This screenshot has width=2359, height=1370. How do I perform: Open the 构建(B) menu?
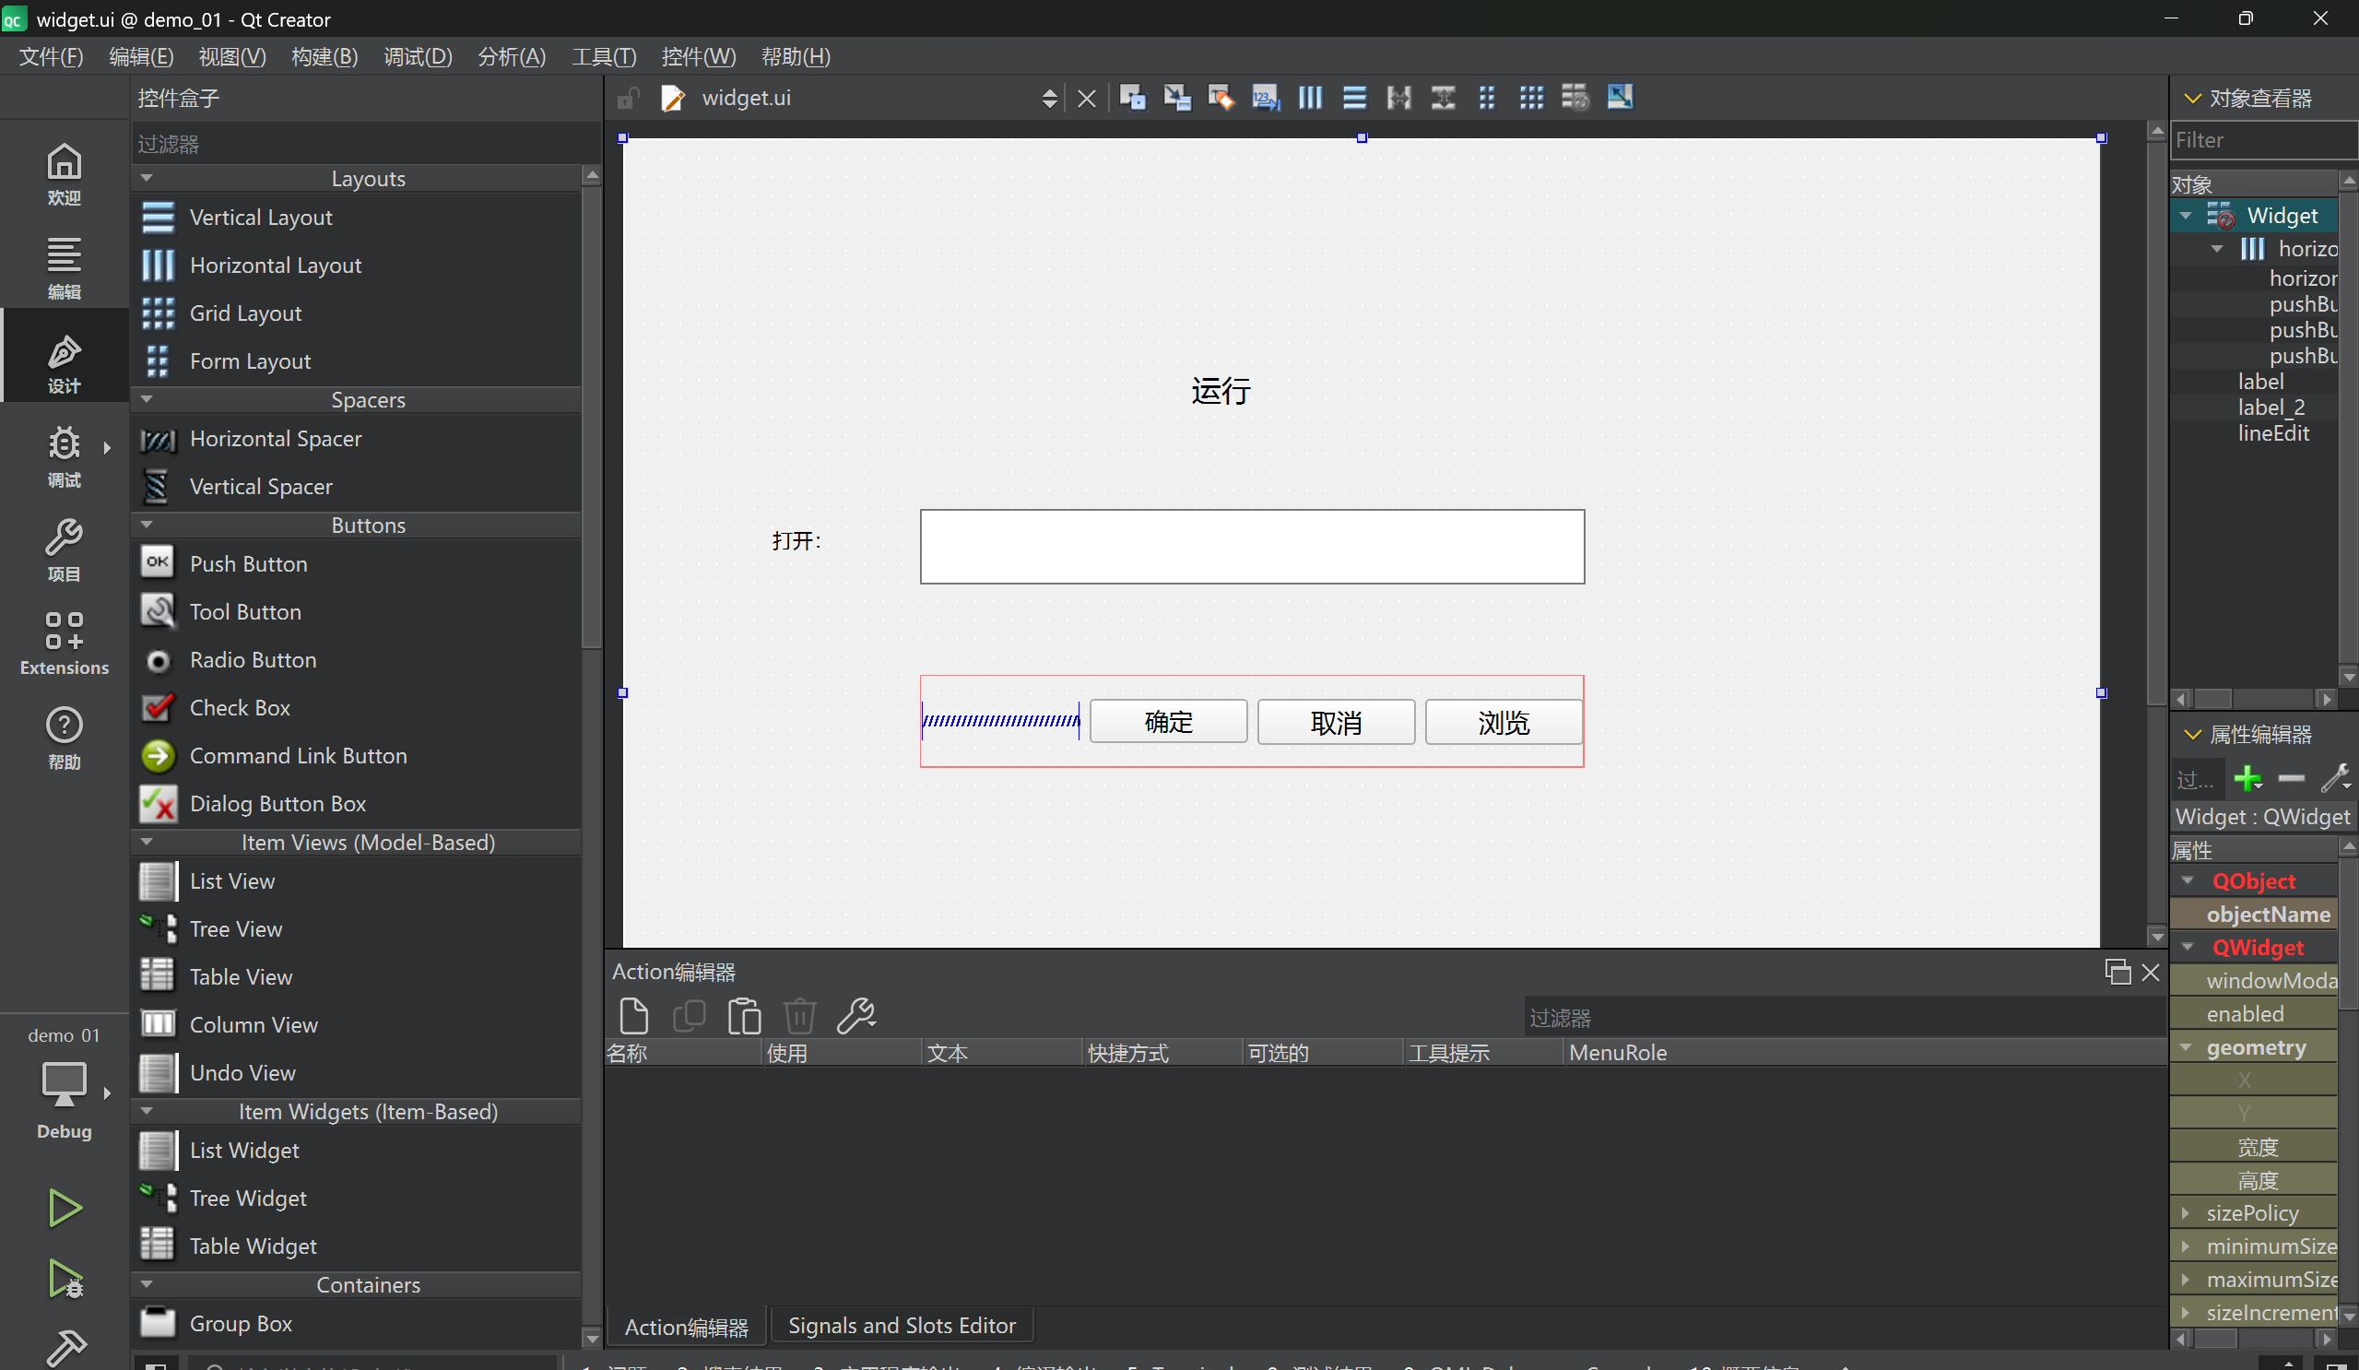point(324,56)
